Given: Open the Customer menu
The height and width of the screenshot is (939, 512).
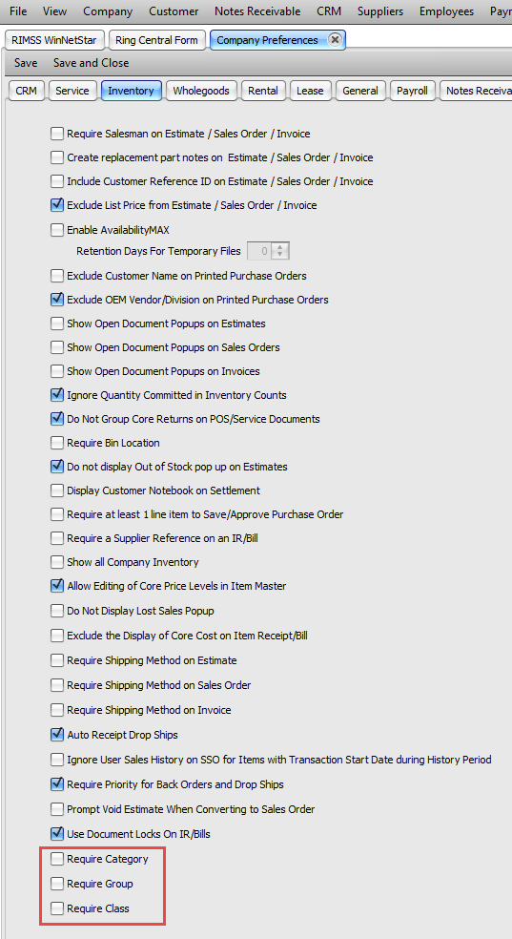Looking at the screenshot, I should pyautogui.click(x=174, y=11).
